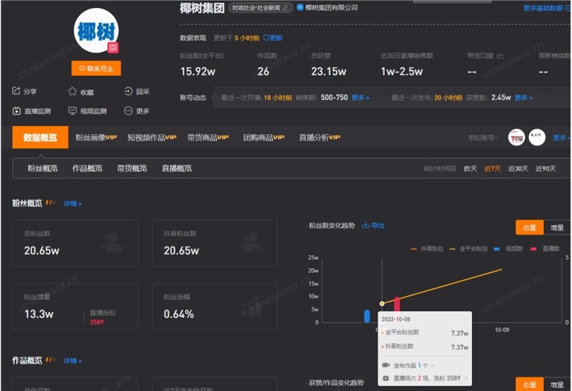The height and width of the screenshot is (391, 572).
Task: Open 详情 beside 粉丝概览 heading
Action: point(73,204)
